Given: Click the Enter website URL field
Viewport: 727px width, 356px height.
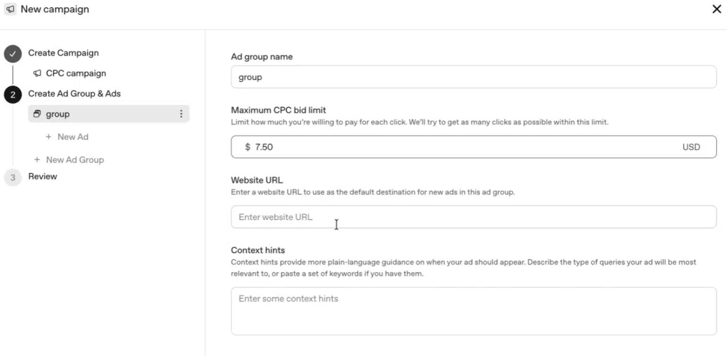Looking at the screenshot, I should [x=474, y=217].
